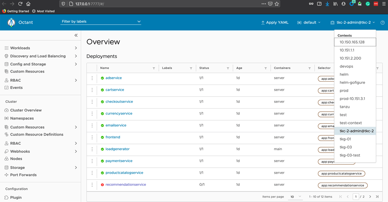Click filter icon in Status column header
Viewport: 388px width, 202px height.
tap(228, 68)
